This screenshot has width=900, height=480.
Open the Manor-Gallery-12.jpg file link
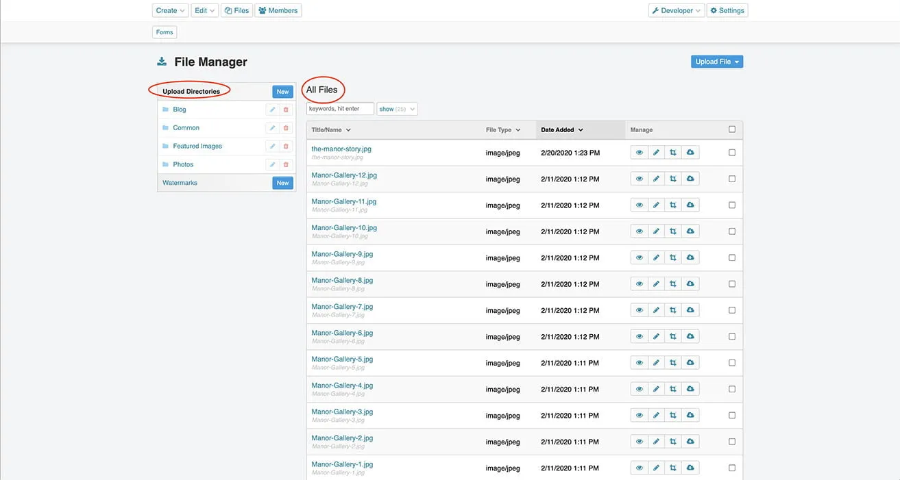(344, 175)
